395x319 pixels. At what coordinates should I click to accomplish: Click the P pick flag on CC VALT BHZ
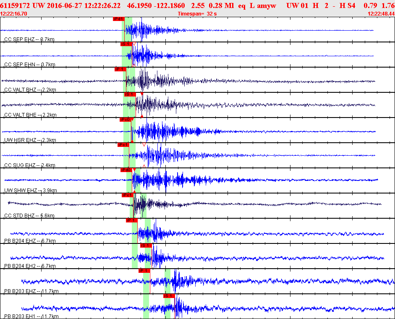[120, 69]
